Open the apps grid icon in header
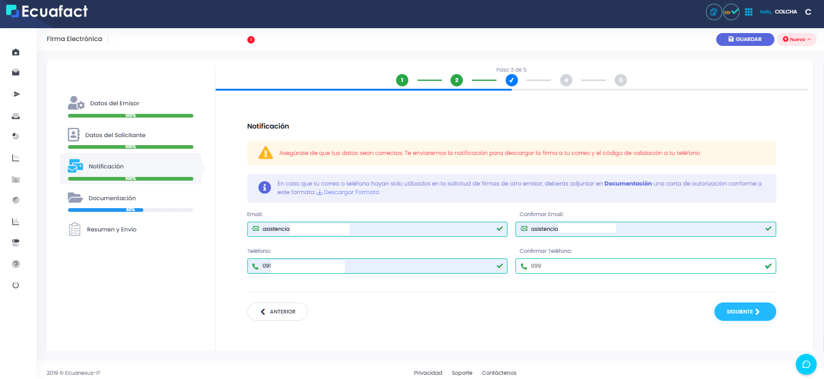This screenshot has height=379, width=824. (749, 12)
